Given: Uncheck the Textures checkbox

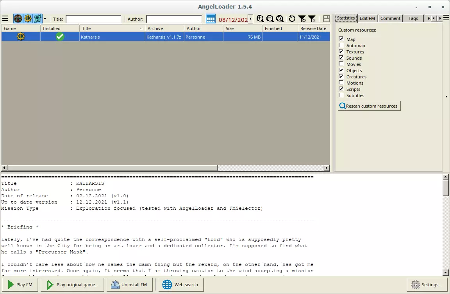Looking at the screenshot, I should (x=341, y=52).
